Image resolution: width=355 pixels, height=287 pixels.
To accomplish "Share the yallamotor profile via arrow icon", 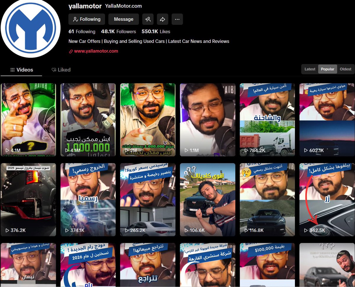I will tap(162, 19).
